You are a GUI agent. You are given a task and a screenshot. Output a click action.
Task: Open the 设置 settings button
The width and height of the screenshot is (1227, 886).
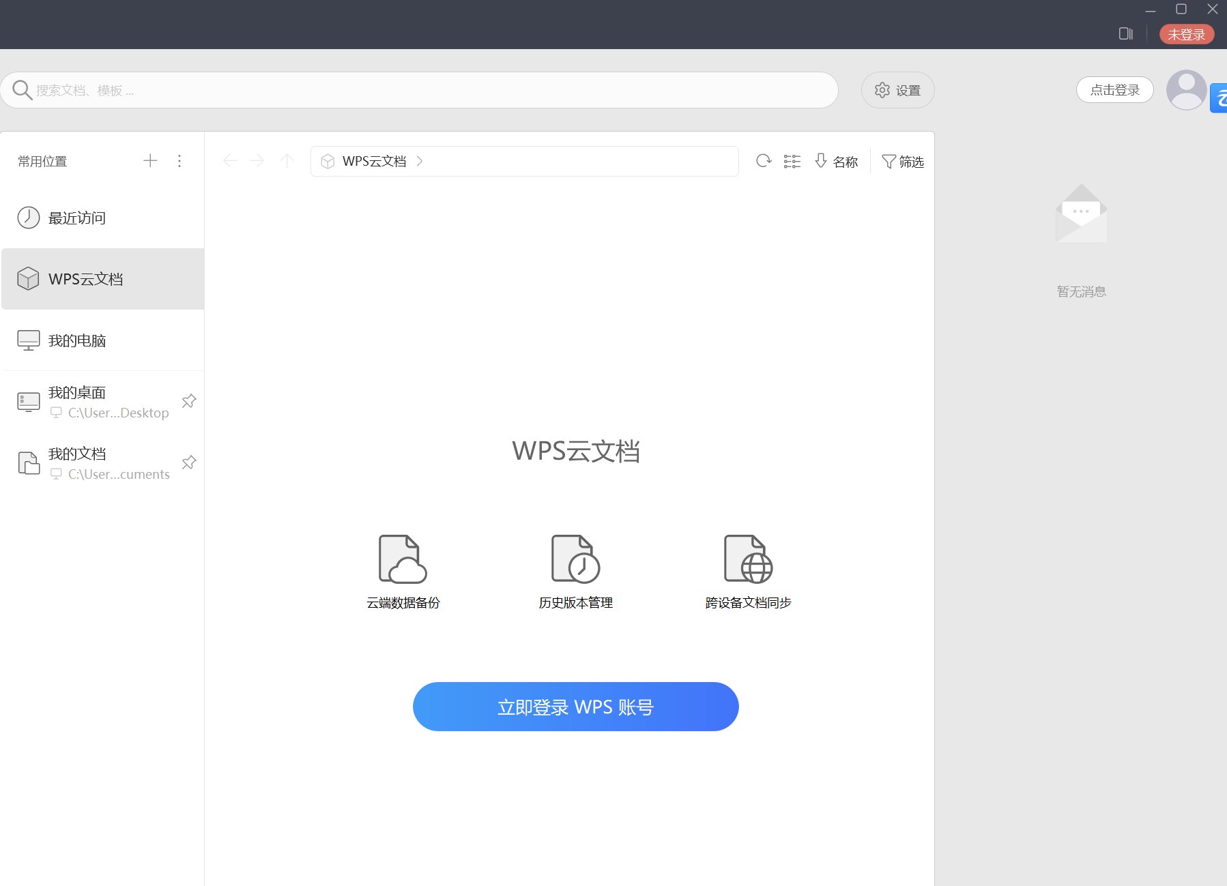pos(897,90)
